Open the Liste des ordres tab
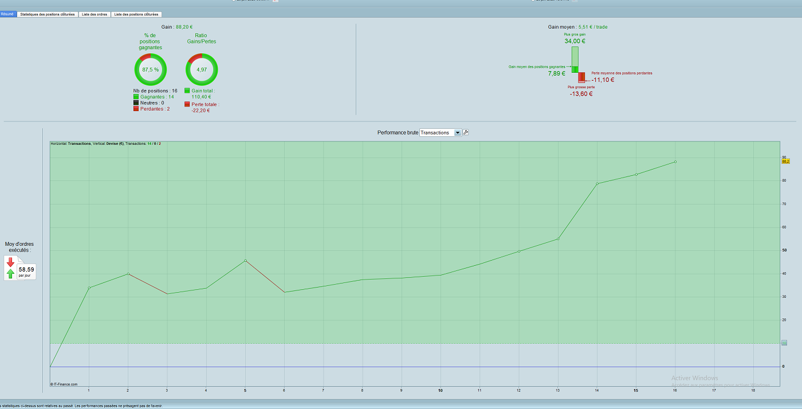This screenshot has height=409, width=802. click(94, 14)
